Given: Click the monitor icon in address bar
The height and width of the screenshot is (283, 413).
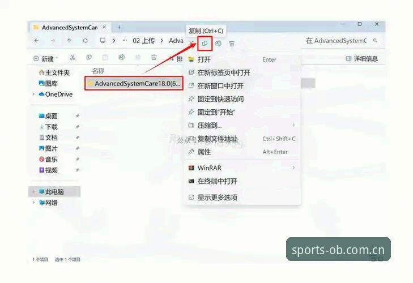Looking at the screenshot, I should (x=103, y=41).
